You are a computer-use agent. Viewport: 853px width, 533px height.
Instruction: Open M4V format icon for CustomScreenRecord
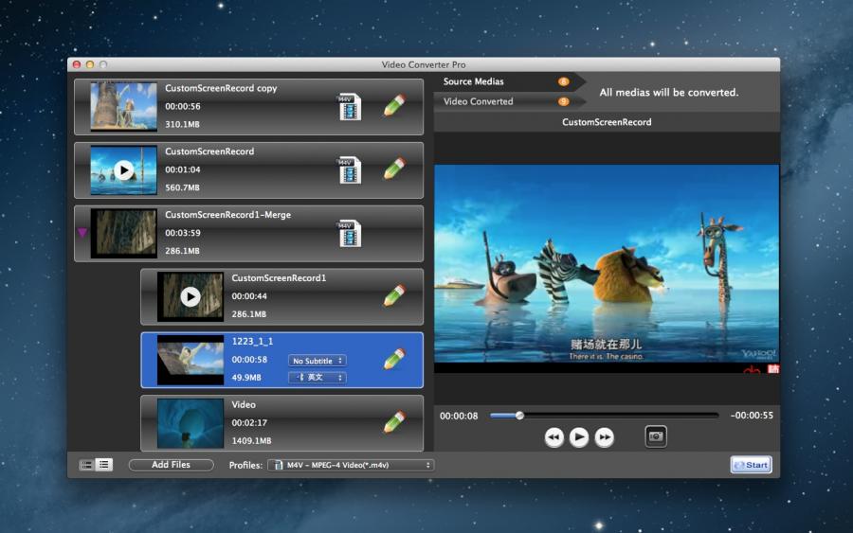click(349, 170)
